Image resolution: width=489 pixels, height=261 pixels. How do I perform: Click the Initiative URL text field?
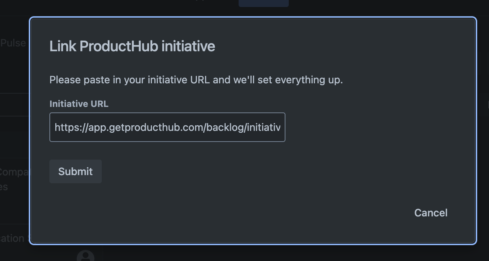[167, 127]
